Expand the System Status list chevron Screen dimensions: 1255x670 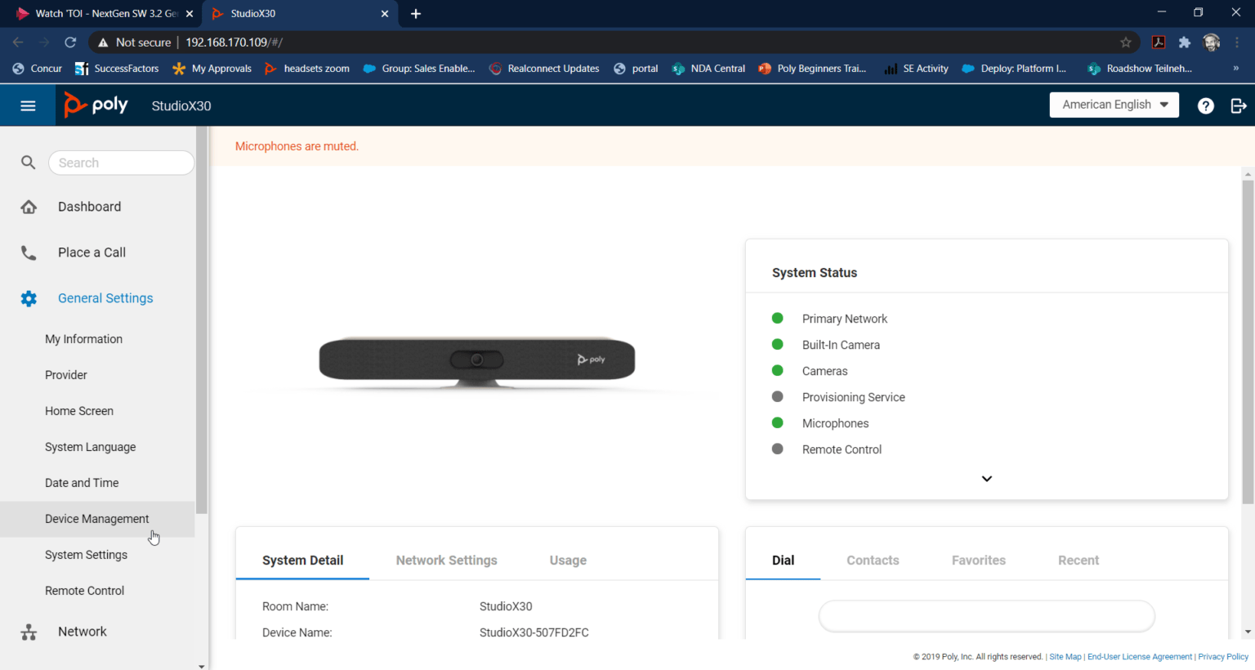[986, 479]
